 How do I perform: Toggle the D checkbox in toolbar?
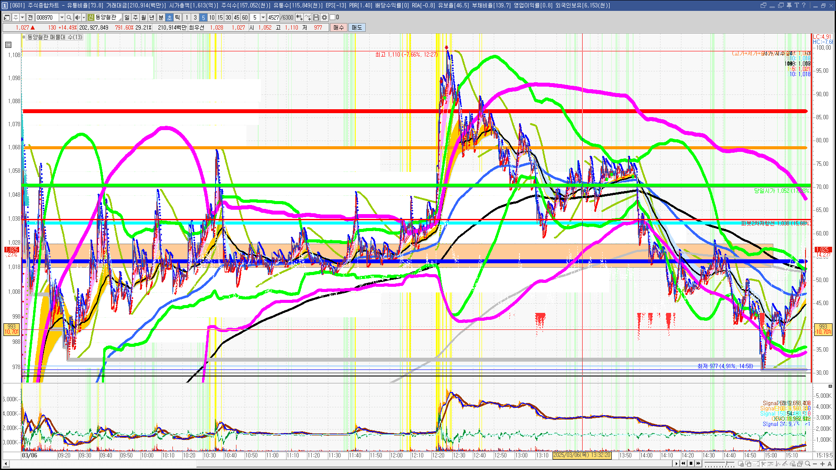point(333,17)
